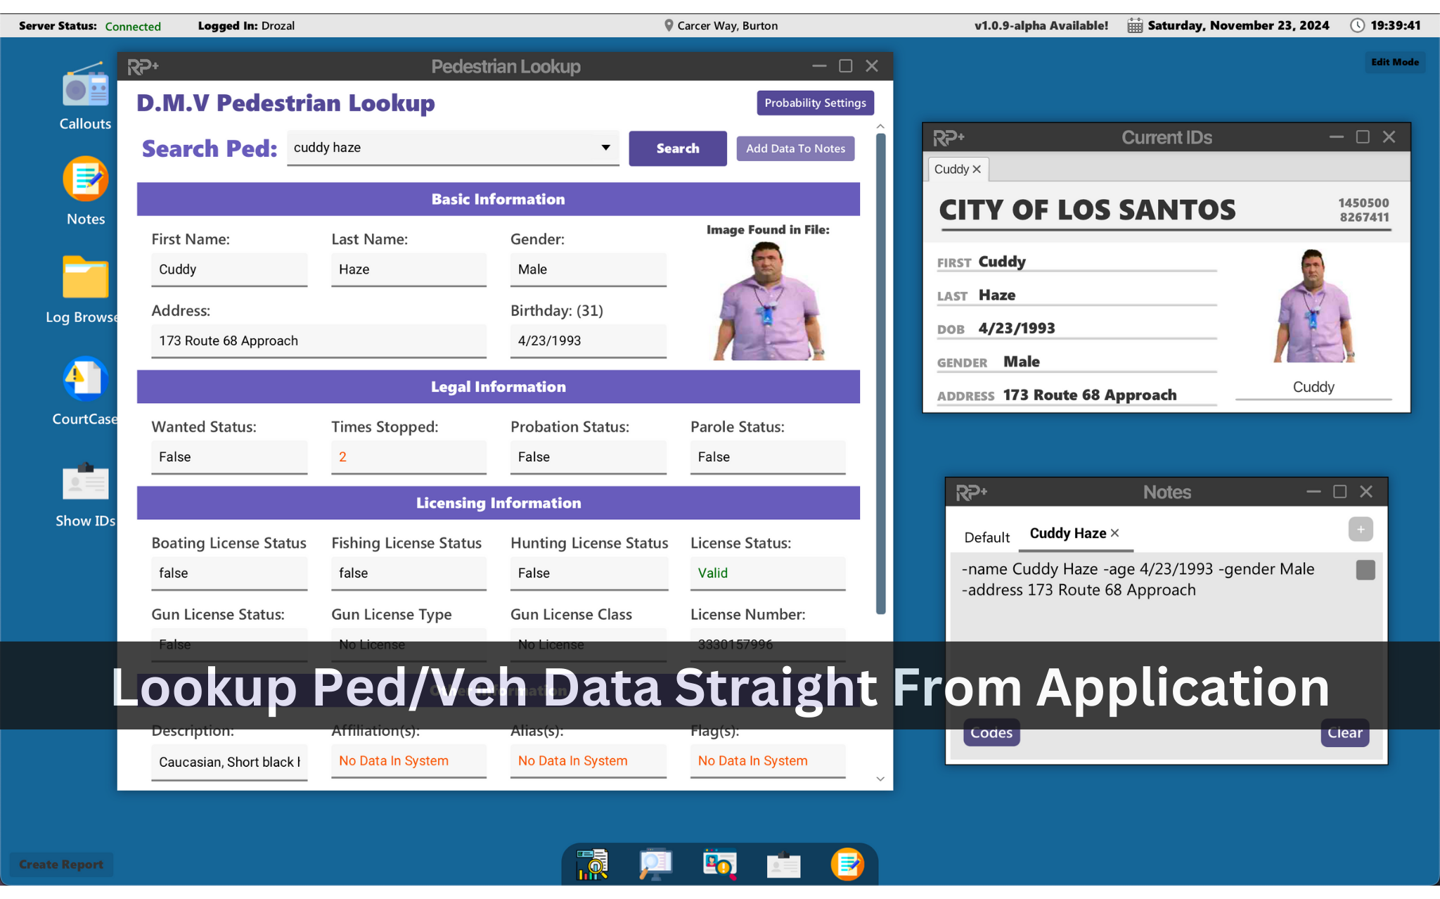Image resolution: width=1440 pixels, height=899 pixels.
Task: Click the ID badge icon in dock
Action: [x=783, y=864]
